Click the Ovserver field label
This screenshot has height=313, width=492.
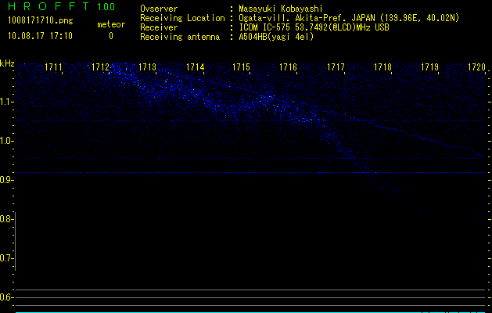click(159, 9)
